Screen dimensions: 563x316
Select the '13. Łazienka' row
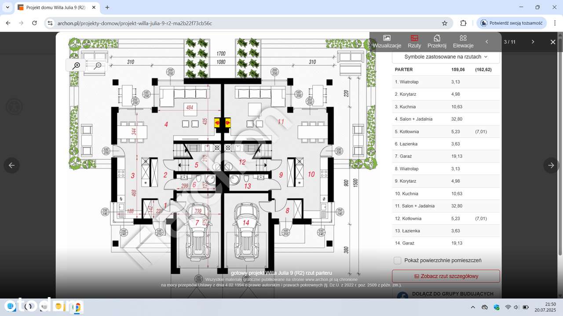[446, 231]
